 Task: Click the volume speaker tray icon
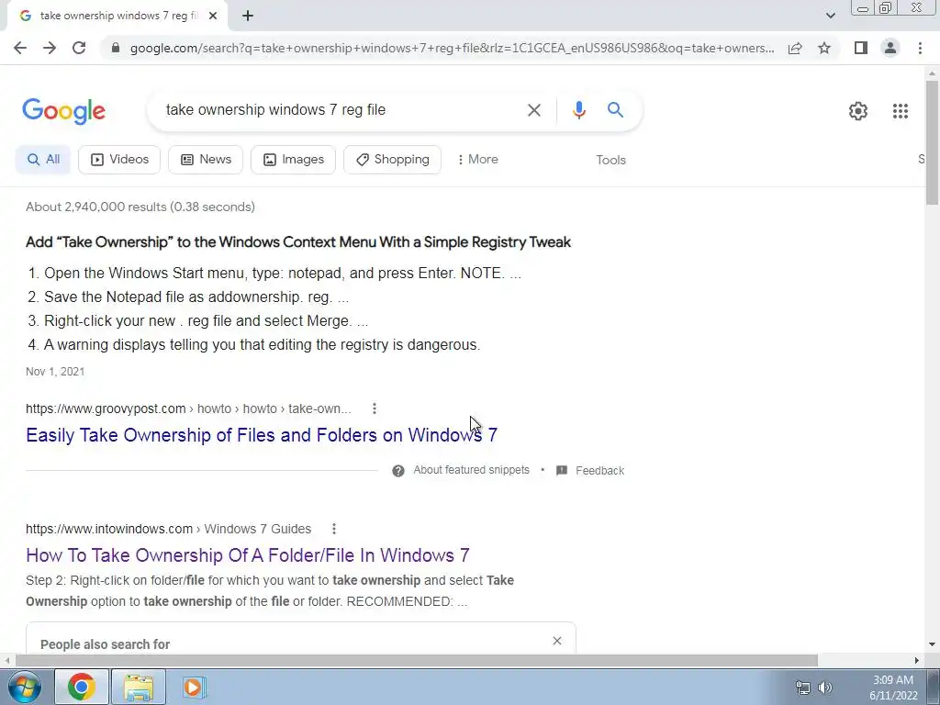(x=825, y=688)
